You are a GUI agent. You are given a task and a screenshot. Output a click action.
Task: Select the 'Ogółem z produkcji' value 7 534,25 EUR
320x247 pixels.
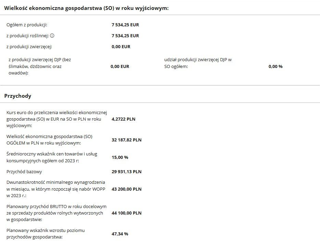point(125,25)
